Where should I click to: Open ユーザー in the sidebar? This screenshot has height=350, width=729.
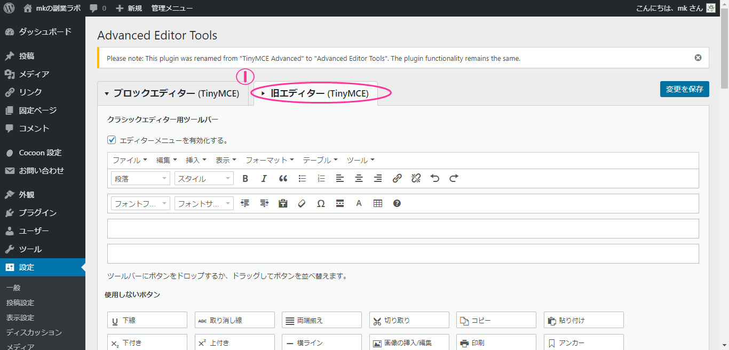coord(43,231)
